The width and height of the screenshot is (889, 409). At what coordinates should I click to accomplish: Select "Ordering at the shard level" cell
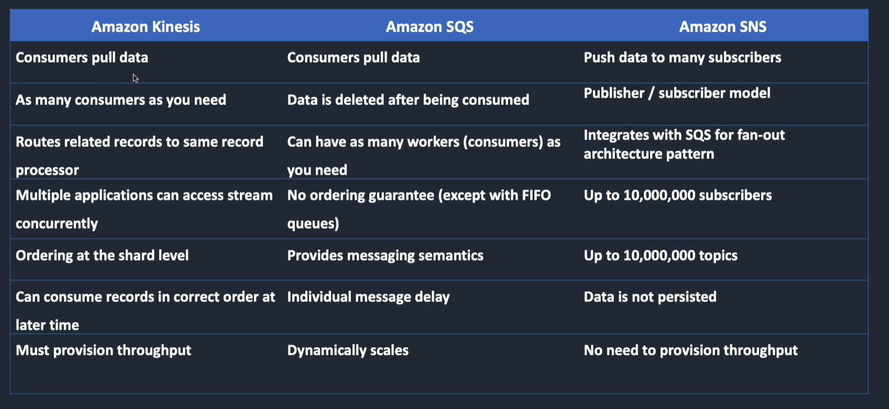[102, 256]
